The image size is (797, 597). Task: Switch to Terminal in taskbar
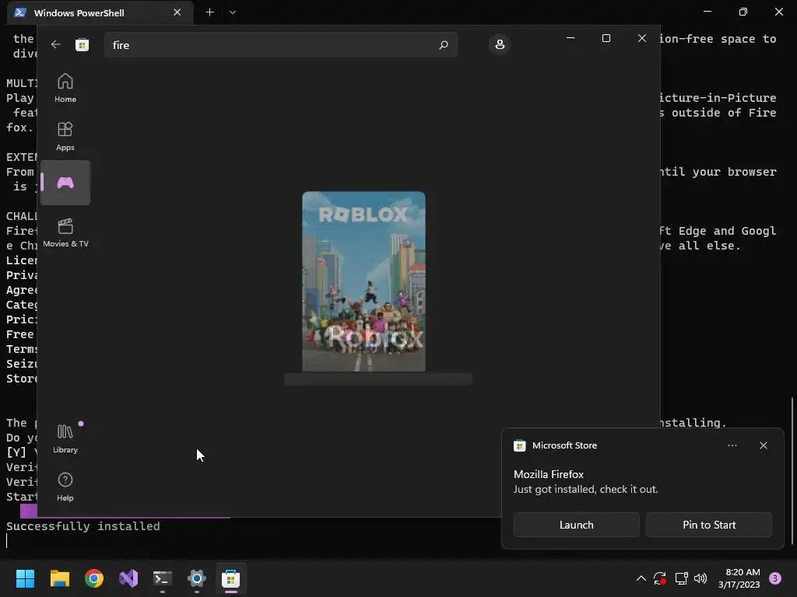click(163, 578)
